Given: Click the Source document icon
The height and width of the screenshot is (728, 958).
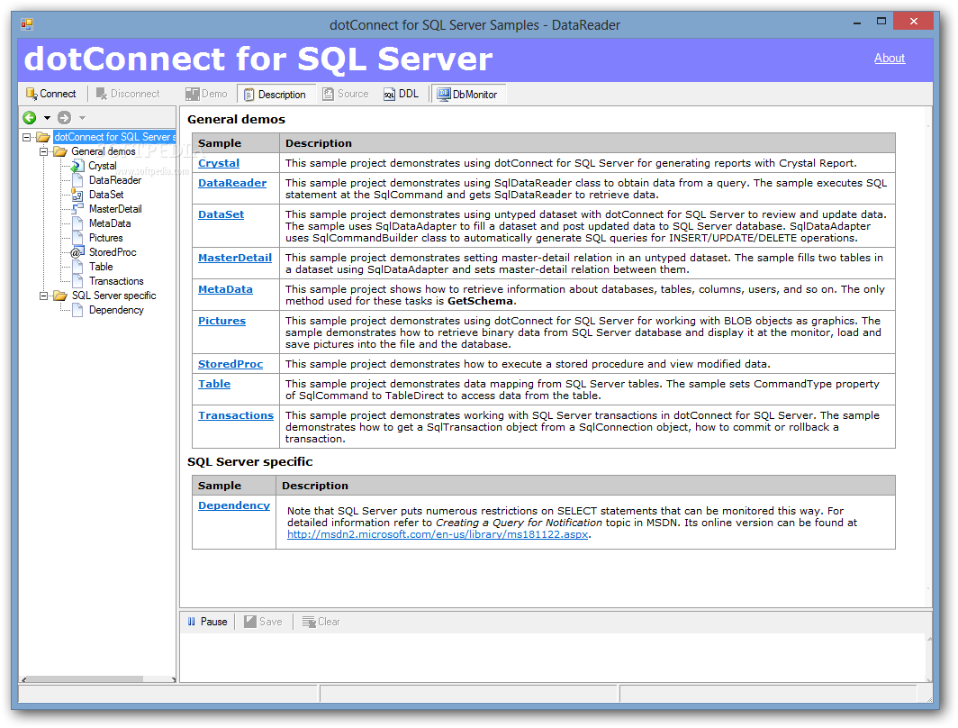Looking at the screenshot, I should click(x=328, y=94).
